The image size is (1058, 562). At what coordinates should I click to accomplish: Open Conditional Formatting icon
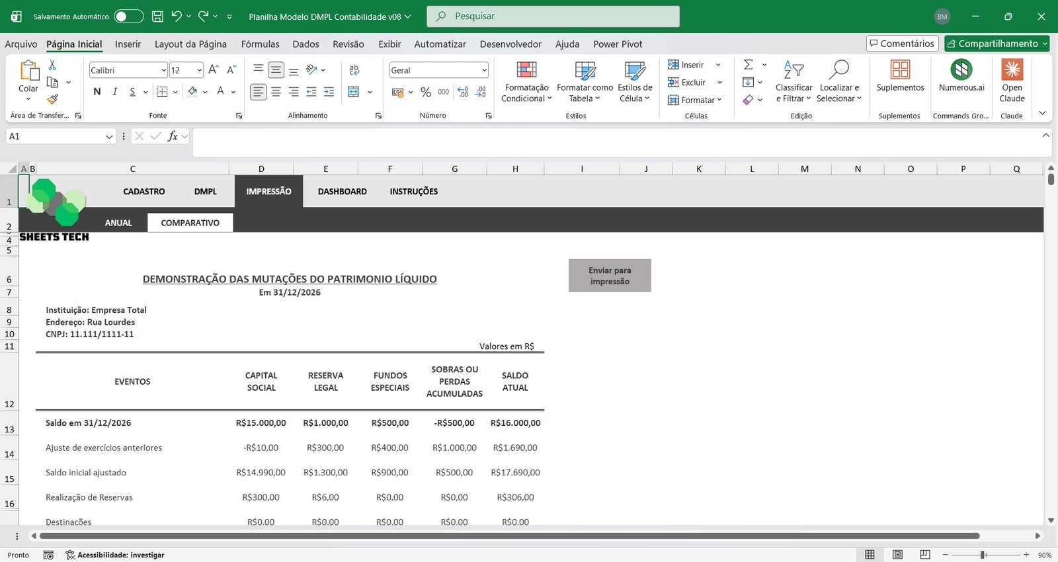point(526,70)
